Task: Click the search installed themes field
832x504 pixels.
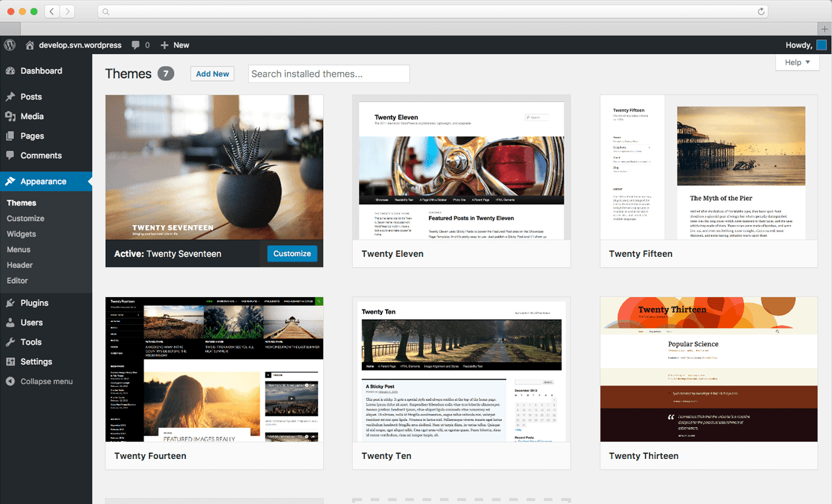Action: [x=329, y=74]
